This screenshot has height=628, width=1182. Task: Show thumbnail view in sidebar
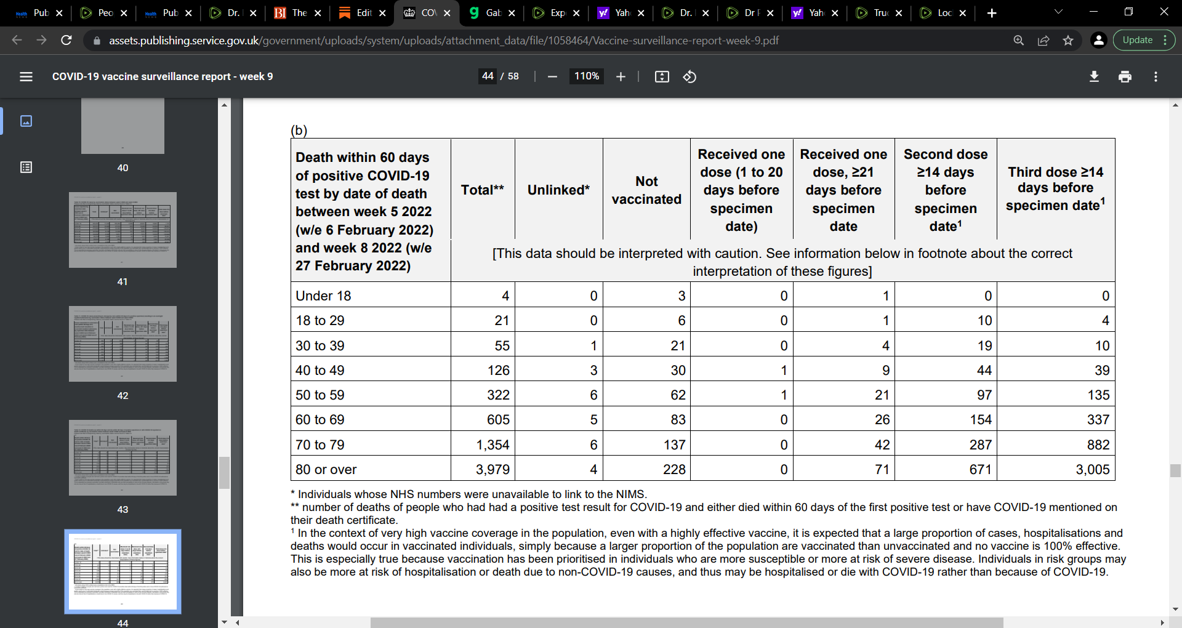pos(26,121)
